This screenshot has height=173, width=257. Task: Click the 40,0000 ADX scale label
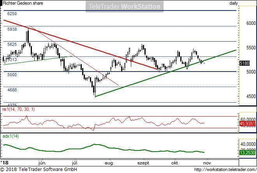point(248,144)
